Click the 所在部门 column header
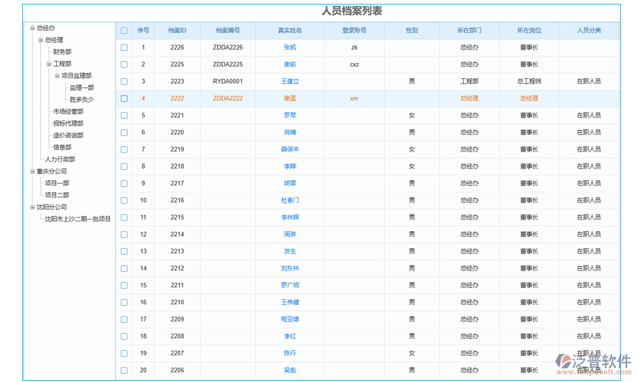The width and height of the screenshot is (638, 382). [470, 30]
